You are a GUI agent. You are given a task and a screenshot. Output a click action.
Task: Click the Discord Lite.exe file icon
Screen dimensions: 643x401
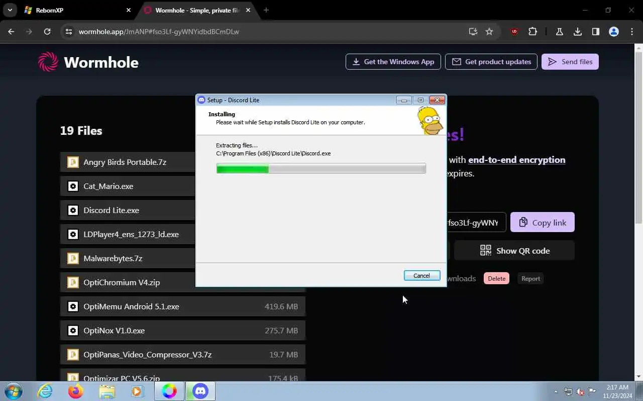(73, 210)
